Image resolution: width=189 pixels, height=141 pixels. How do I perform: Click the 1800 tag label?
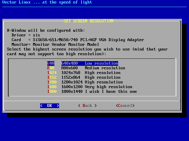pyautogui.click(x=52, y=91)
